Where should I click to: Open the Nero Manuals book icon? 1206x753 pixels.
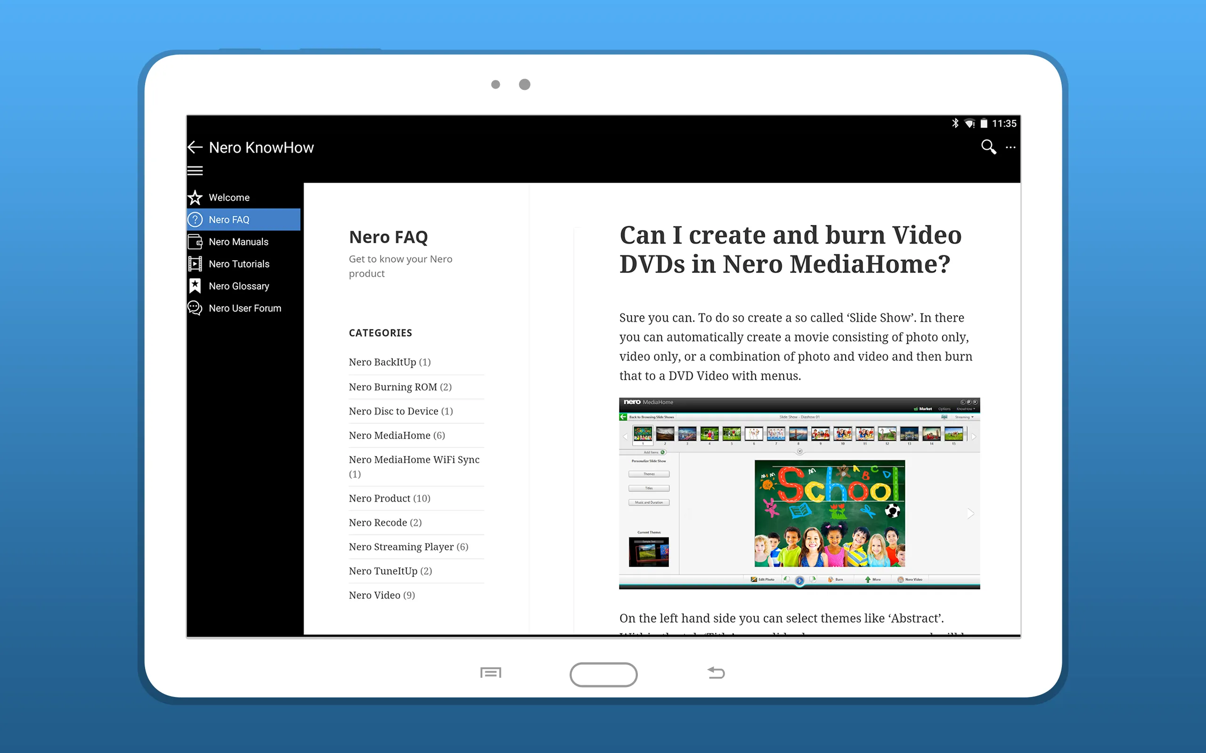tap(194, 241)
